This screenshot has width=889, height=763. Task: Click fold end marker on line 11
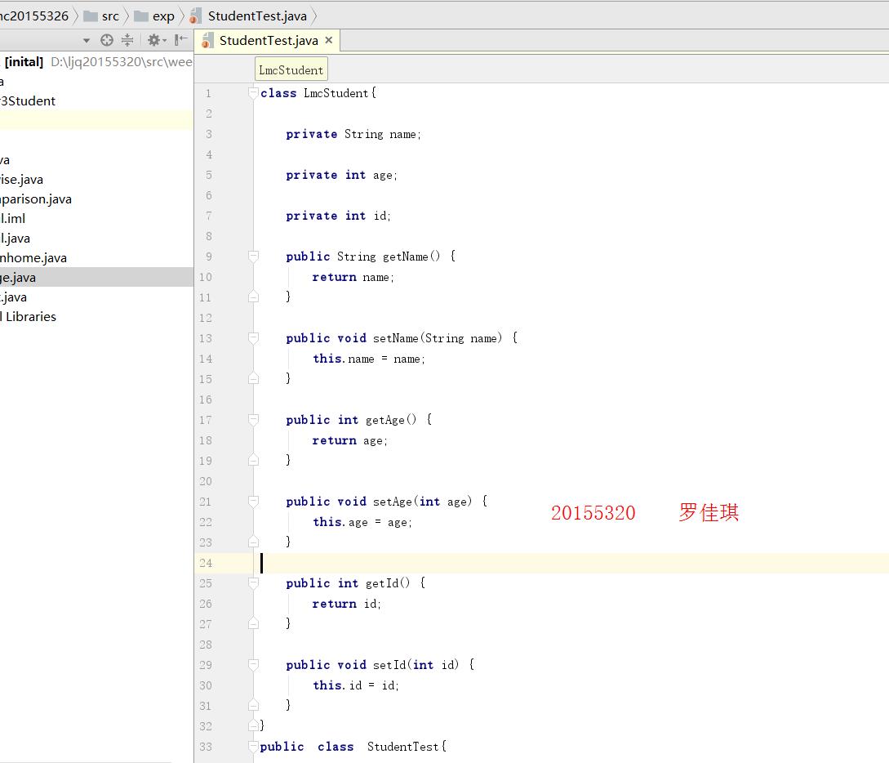253,297
